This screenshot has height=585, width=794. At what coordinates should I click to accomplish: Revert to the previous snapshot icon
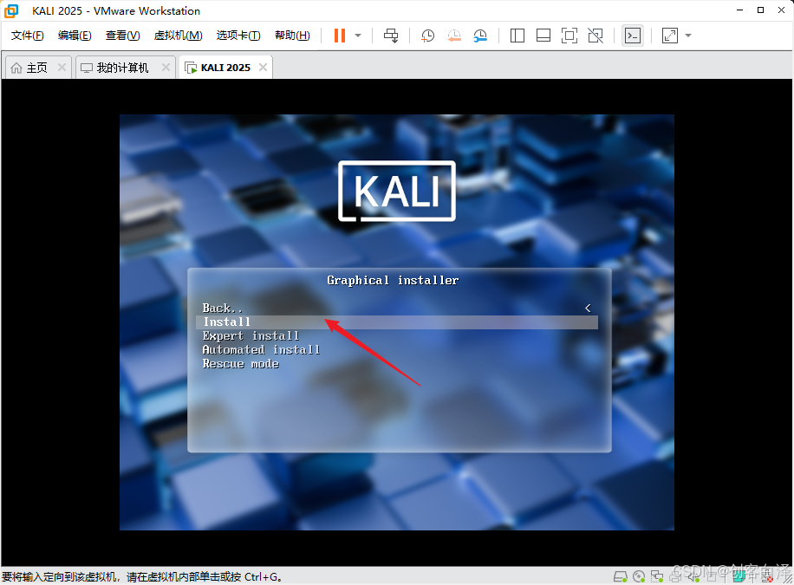point(454,36)
